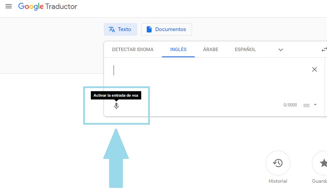Activate voice input microphone

coord(116,106)
